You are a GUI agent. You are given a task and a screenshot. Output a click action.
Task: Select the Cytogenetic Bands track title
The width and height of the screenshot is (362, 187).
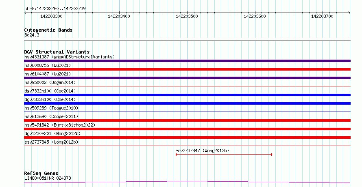point(48,30)
